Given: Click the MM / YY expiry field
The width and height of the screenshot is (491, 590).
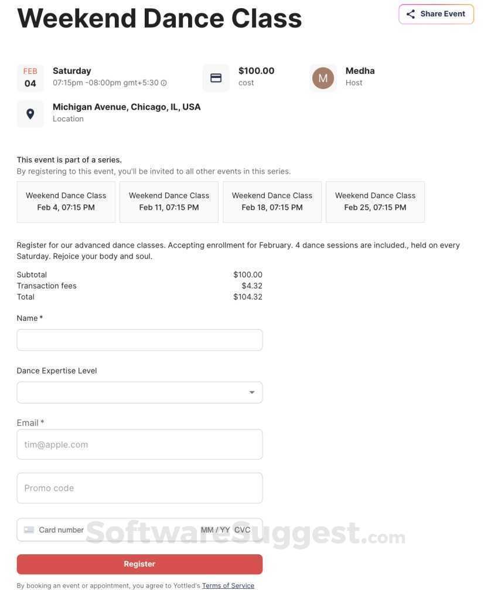Looking at the screenshot, I should click(215, 530).
